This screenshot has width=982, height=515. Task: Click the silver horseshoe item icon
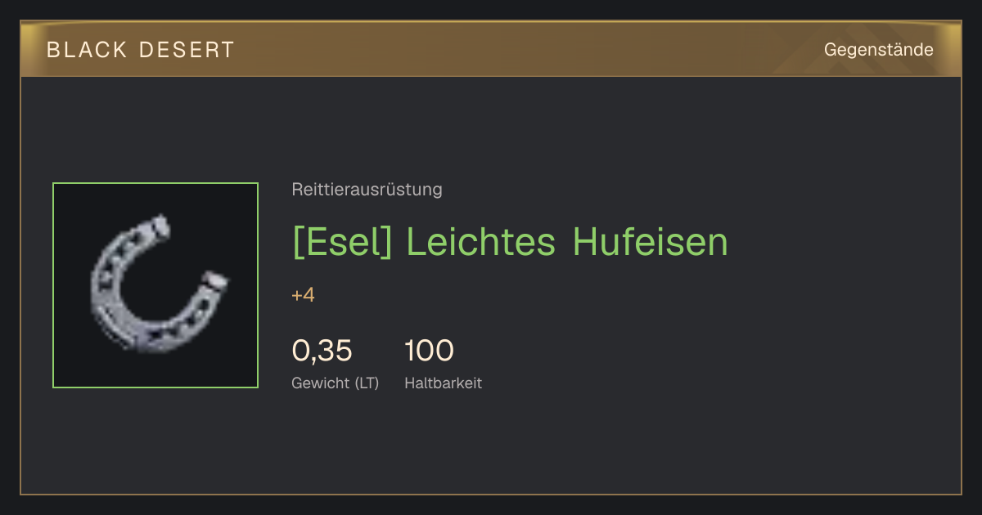click(160, 284)
